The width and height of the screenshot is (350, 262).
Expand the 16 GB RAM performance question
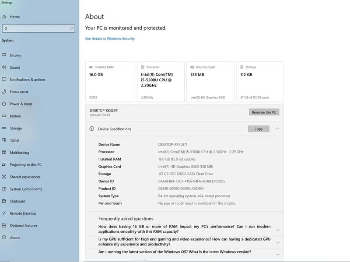[278, 230]
